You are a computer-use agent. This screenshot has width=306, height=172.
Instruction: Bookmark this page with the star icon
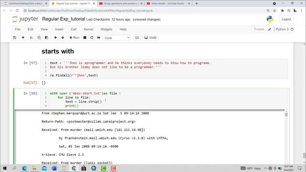pos(274,11)
